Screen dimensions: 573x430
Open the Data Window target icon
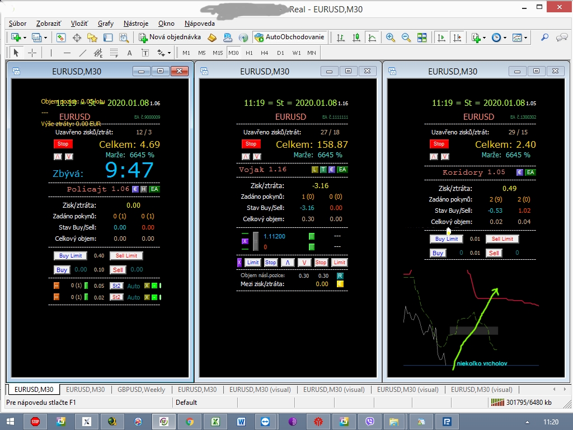(x=77, y=38)
